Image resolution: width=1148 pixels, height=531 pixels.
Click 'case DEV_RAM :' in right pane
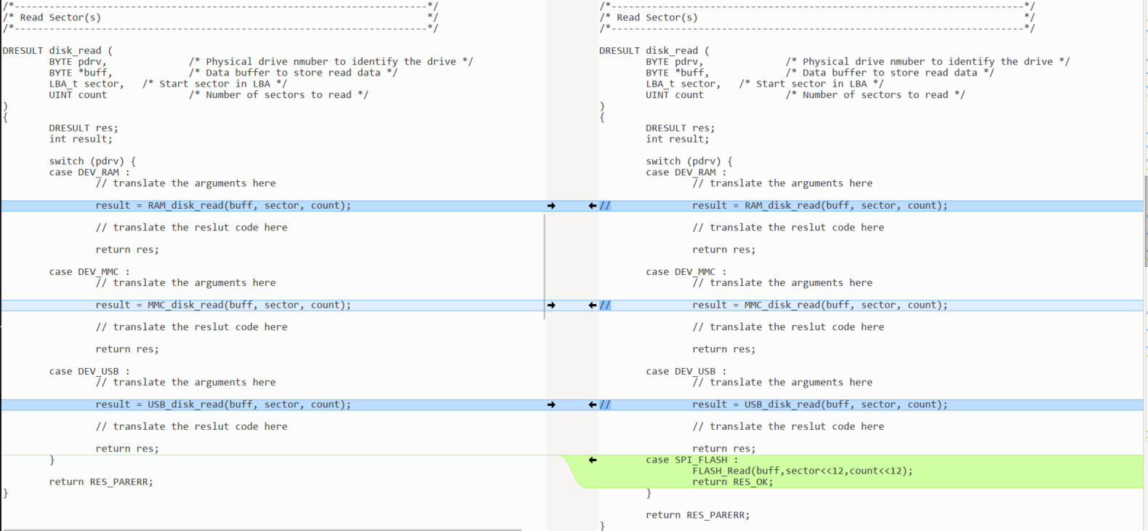[x=686, y=172]
